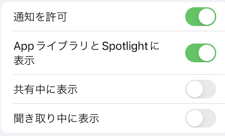This screenshot has width=225, height=136.
Task: Click white knob of Spotlight display switch
Action: [207, 53]
